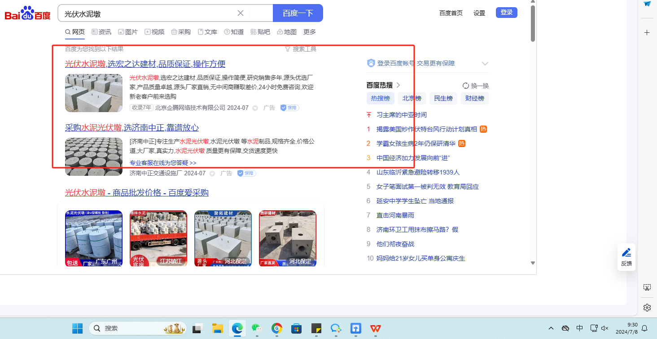
Task: Refresh hot searches with 换一换
Action: pyautogui.click(x=476, y=86)
